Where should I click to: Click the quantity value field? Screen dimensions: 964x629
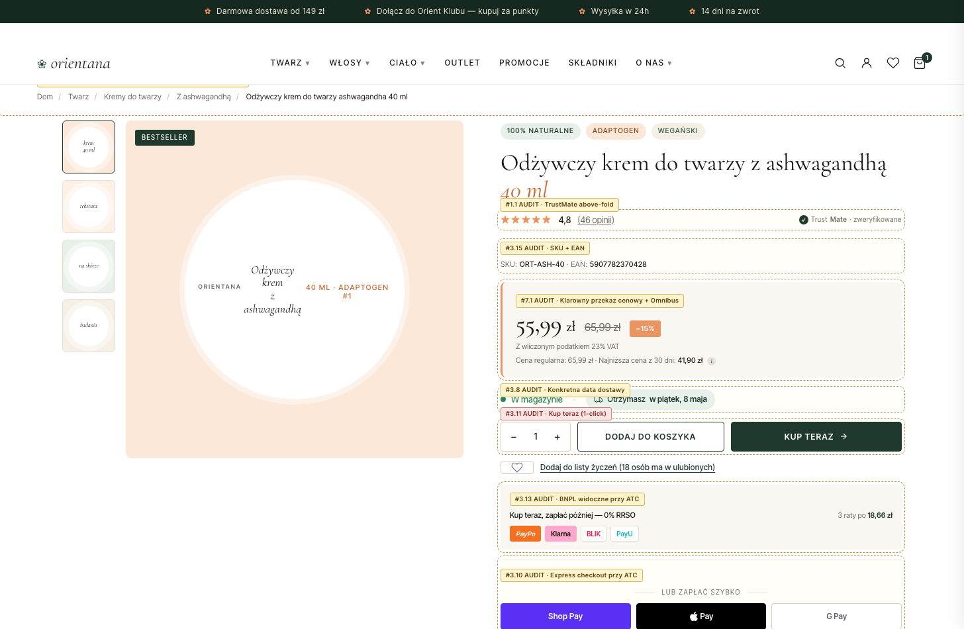point(536,437)
